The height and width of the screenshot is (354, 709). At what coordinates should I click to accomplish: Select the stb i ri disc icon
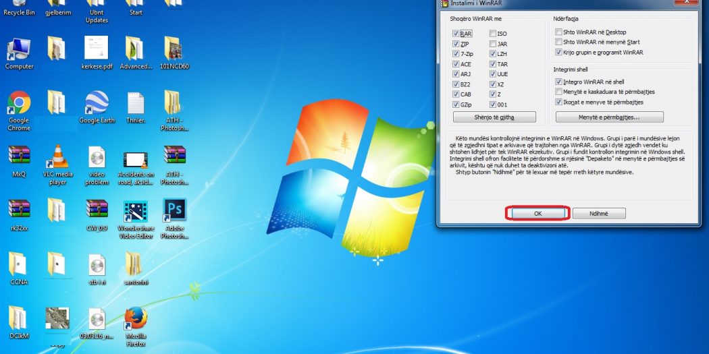coord(97,269)
